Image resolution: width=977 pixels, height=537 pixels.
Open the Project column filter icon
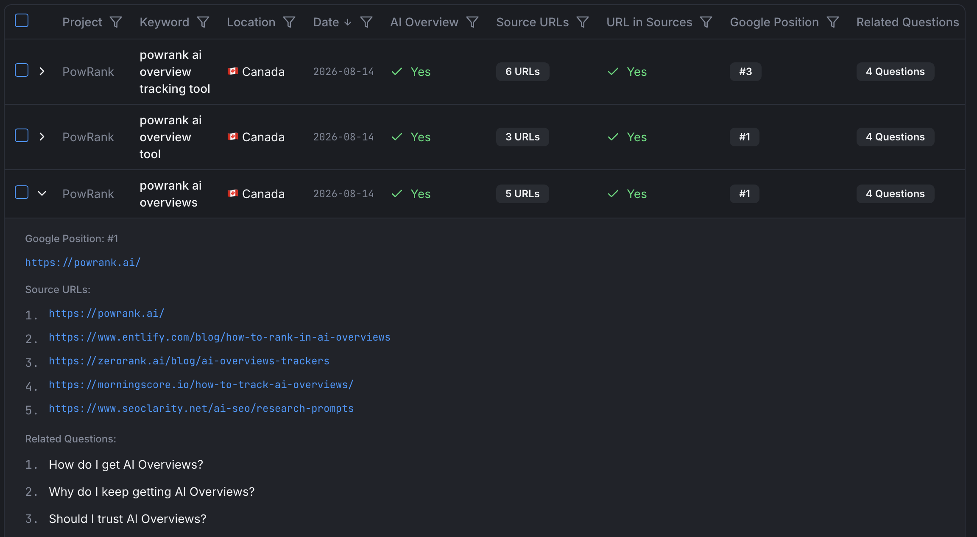click(x=116, y=22)
